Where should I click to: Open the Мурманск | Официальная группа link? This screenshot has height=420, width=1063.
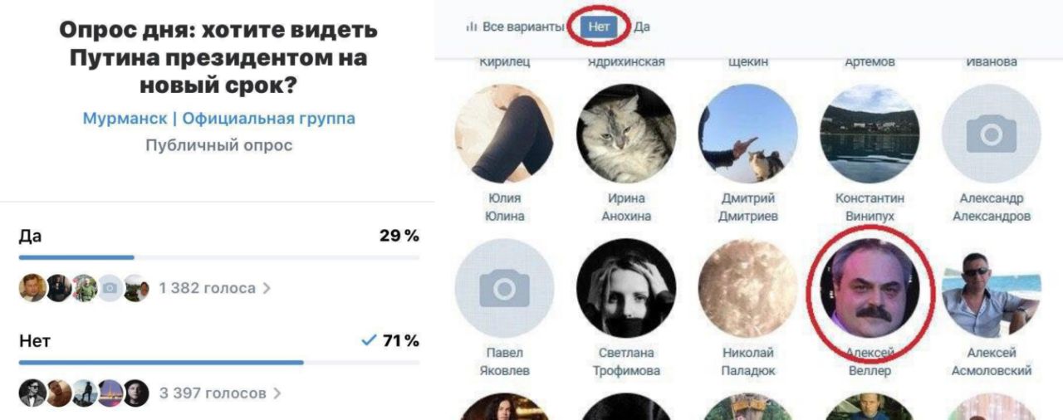coord(218,118)
